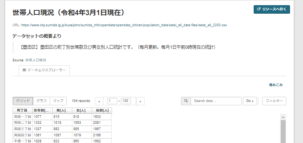
Task: Click total population cell 2081
Action: pyautogui.click(x=102, y=123)
